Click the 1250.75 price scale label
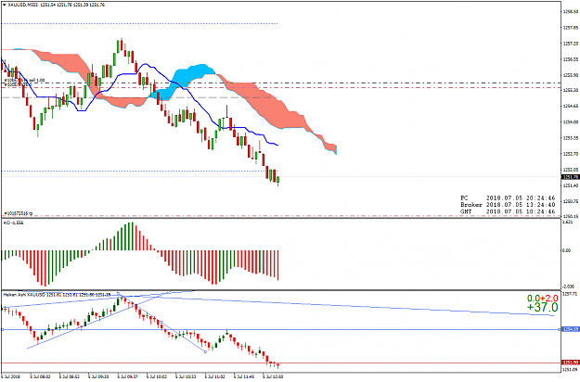Screen dimensions: 580x382 [x=571, y=201]
